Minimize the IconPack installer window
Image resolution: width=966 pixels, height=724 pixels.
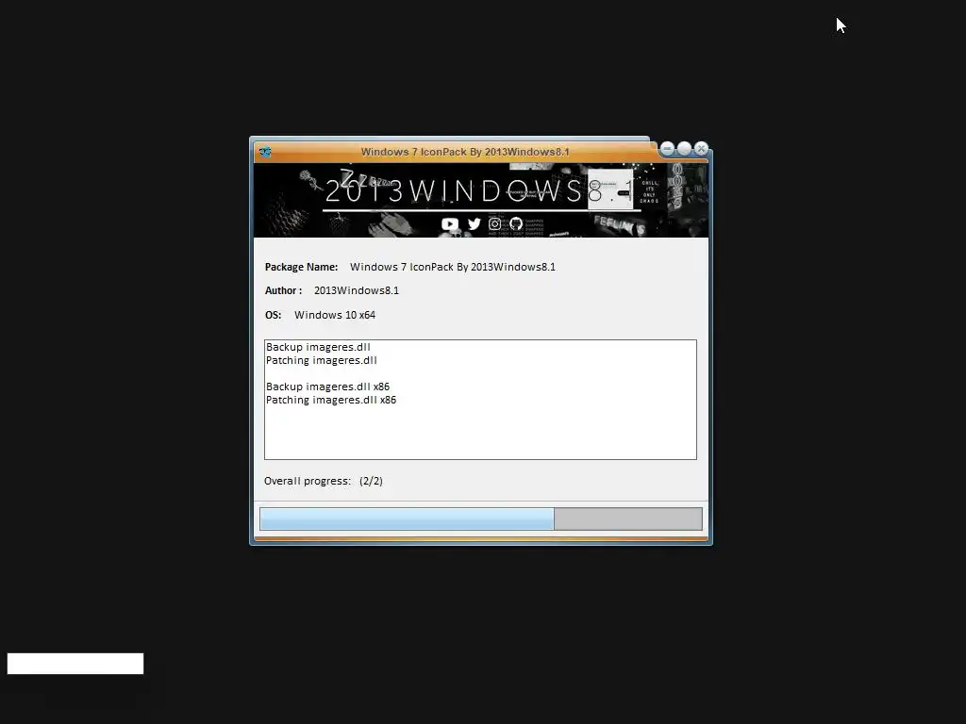667,148
